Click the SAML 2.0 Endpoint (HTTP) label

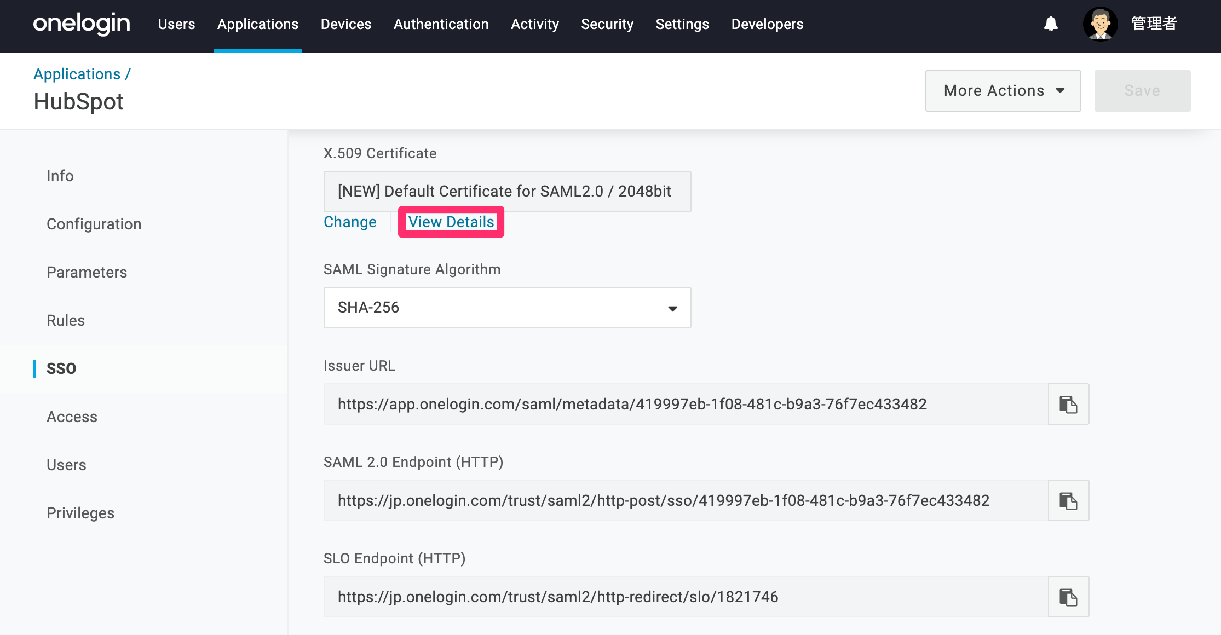pos(413,462)
